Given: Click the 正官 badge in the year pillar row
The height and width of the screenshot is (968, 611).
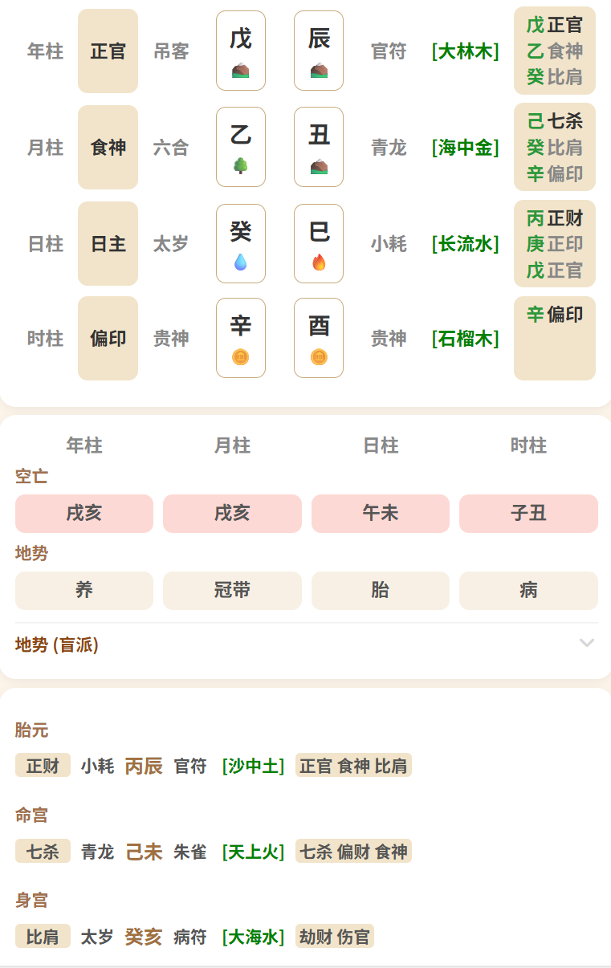Looking at the screenshot, I should coord(108,51).
